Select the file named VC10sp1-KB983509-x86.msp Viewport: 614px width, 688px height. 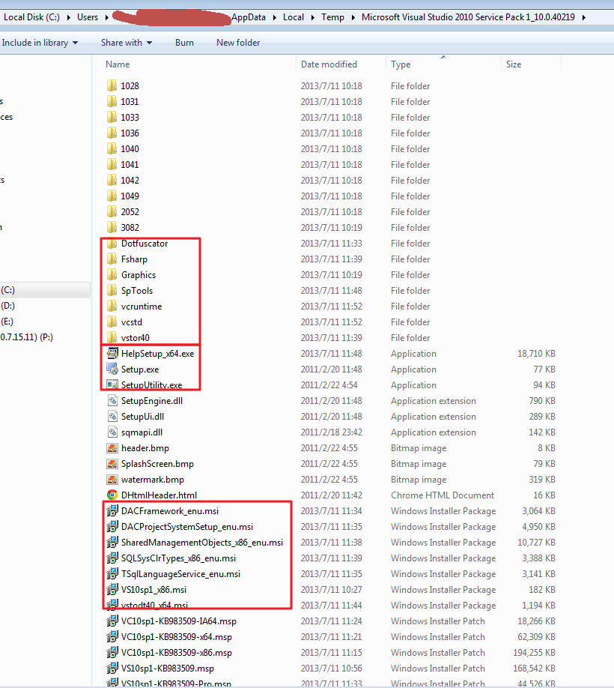[x=177, y=653]
